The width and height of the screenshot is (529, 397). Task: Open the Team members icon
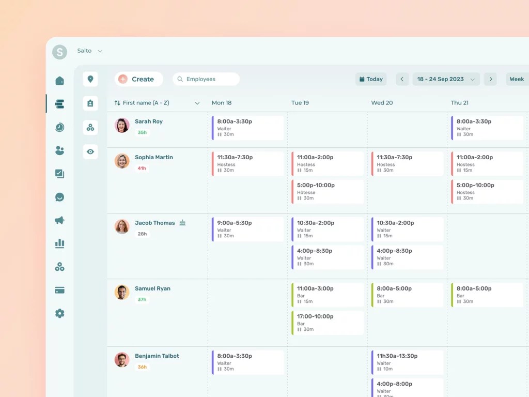click(x=59, y=150)
